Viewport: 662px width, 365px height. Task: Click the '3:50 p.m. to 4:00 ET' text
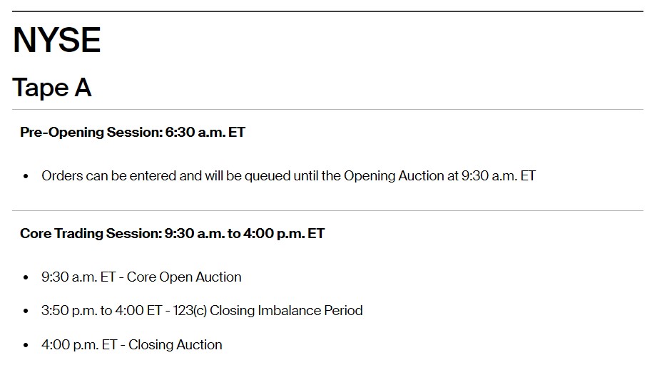click(102, 311)
